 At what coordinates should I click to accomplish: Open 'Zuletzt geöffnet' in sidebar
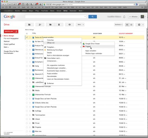point(9,44)
